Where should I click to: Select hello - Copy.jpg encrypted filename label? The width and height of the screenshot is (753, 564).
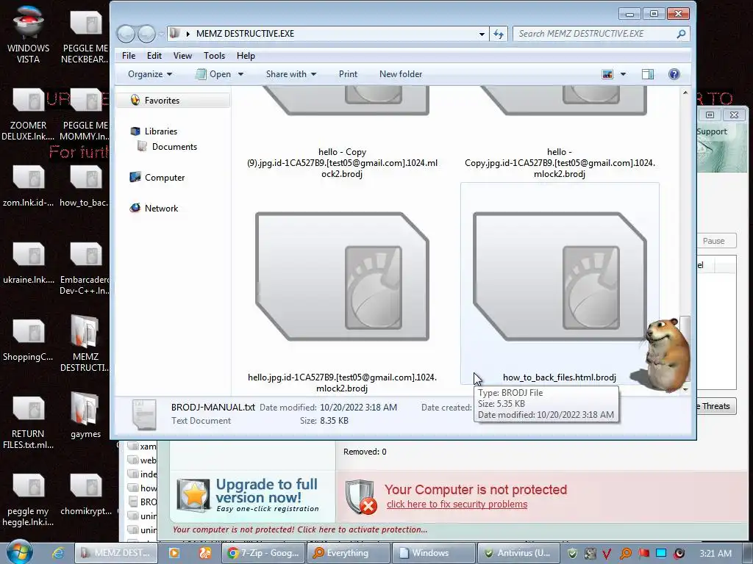coord(560,162)
